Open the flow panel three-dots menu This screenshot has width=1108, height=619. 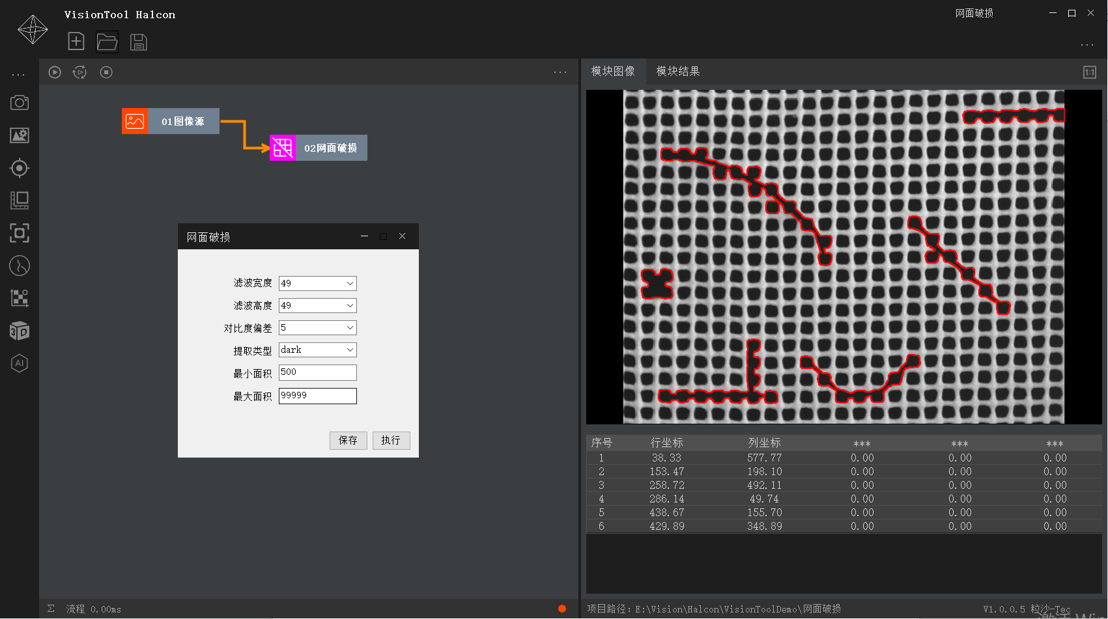tap(560, 72)
